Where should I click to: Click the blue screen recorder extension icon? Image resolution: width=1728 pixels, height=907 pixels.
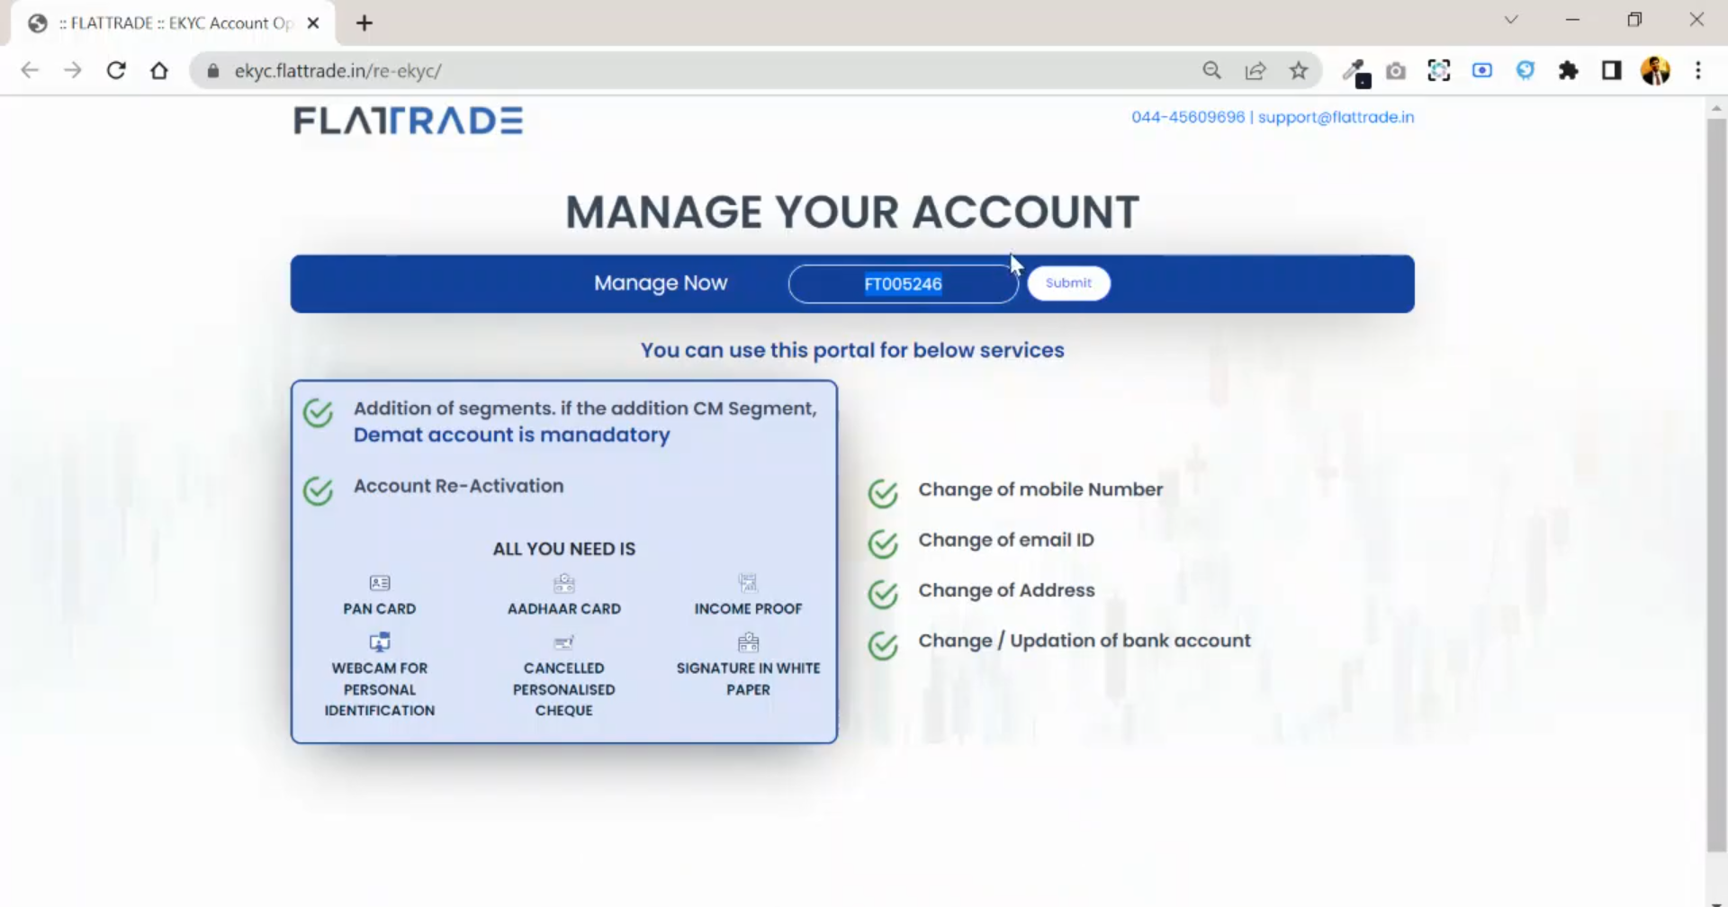tap(1481, 70)
